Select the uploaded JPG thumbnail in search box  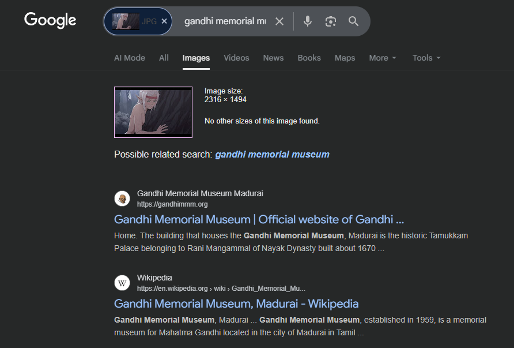click(x=126, y=21)
